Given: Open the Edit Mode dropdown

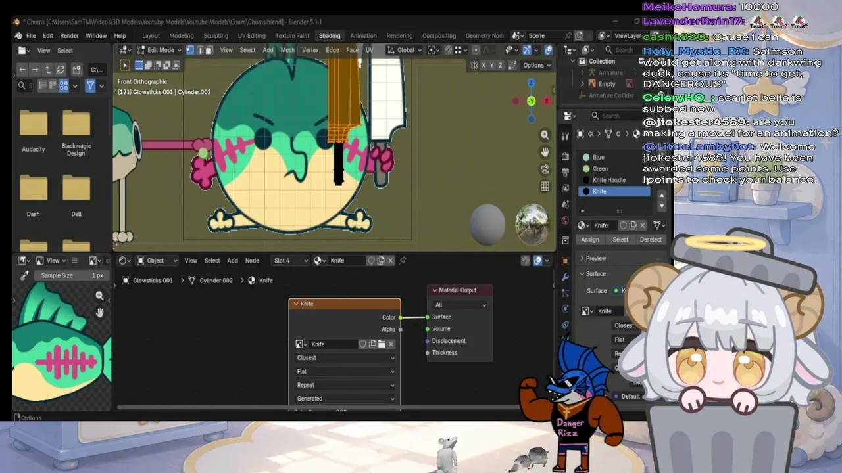Looking at the screenshot, I should (159, 50).
